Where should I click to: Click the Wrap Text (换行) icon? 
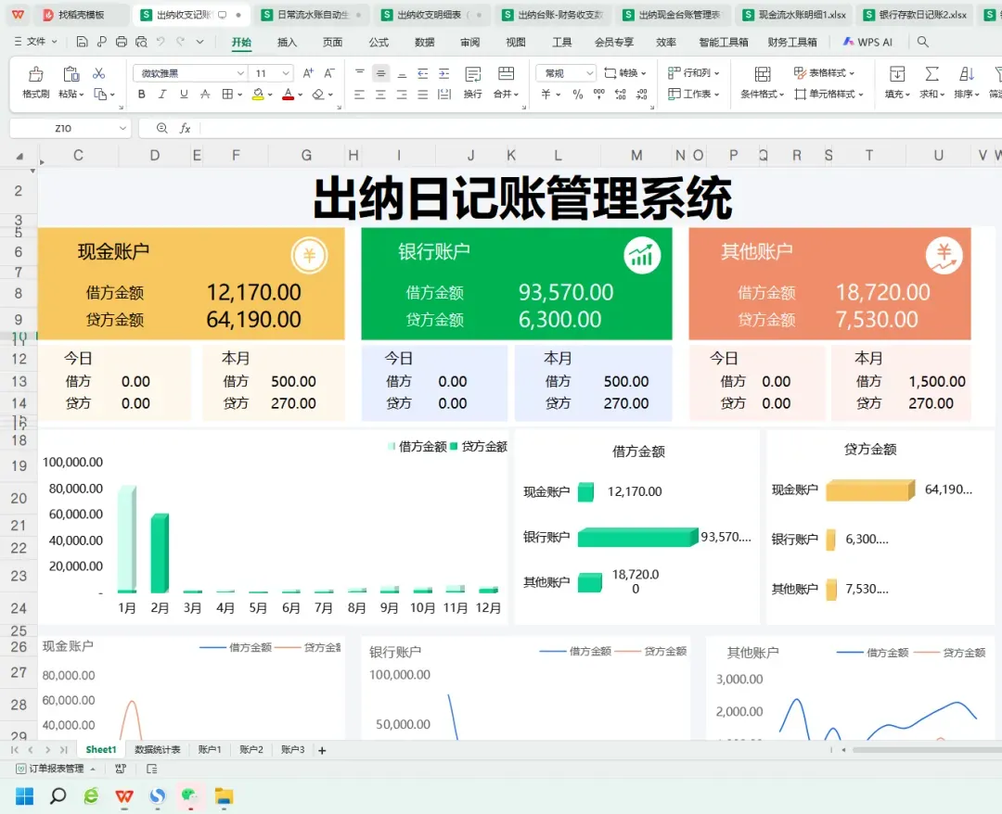tap(473, 74)
